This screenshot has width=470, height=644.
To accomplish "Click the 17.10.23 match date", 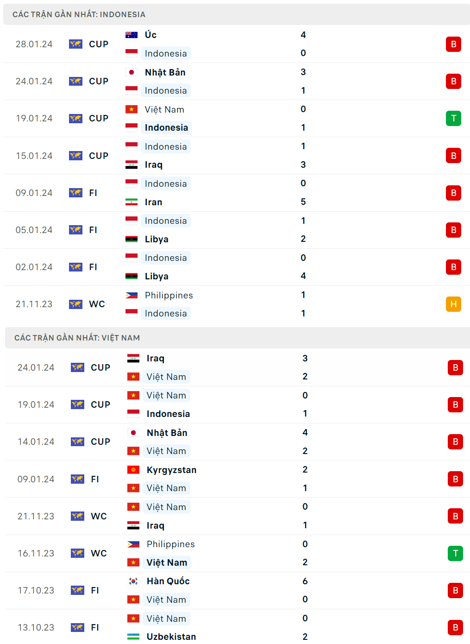I will [x=36, y=590].
